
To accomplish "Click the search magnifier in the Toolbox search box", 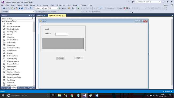I will [x=32, y=18].
